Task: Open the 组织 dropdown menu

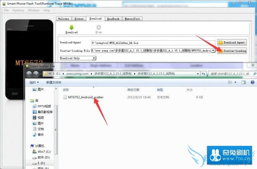Action: [x=34, y=82]
